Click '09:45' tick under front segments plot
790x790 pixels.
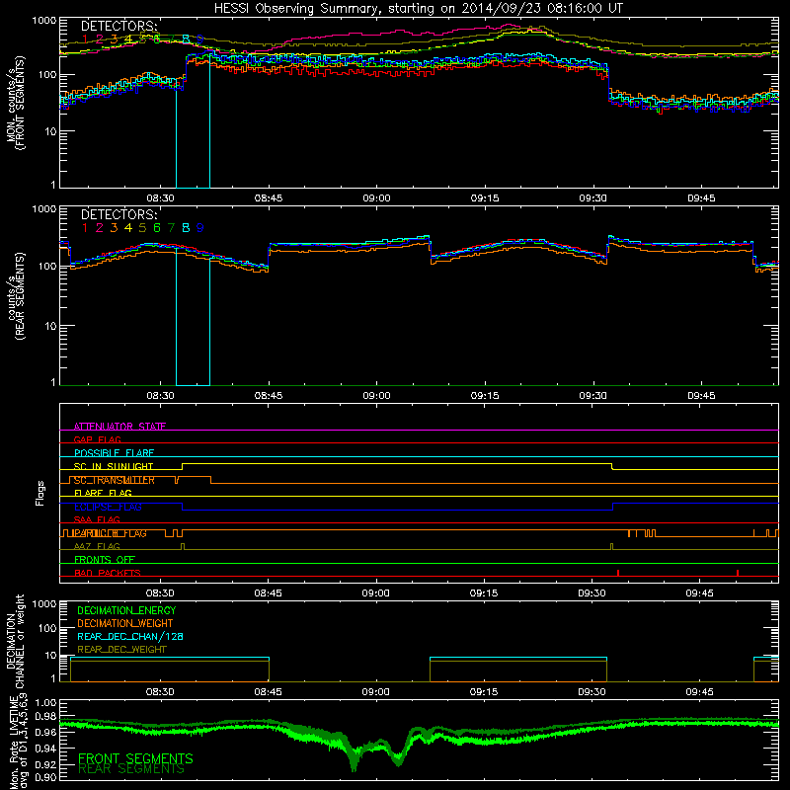click(701, 198)
